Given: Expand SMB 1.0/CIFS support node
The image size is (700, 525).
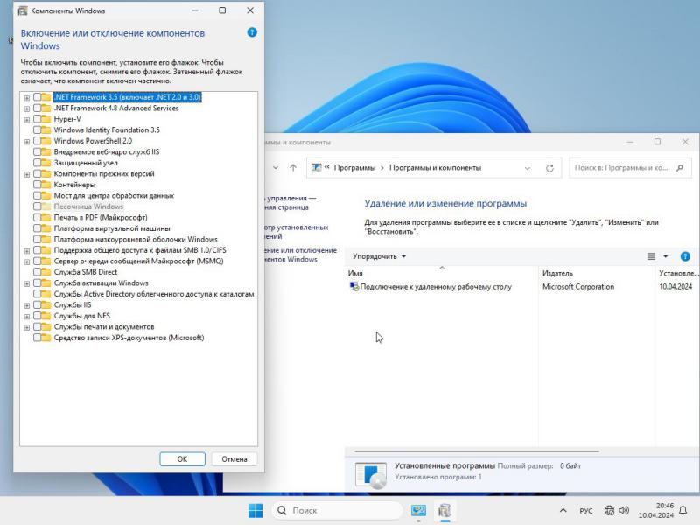Looking at the screenshot, I should pos(27,251).
